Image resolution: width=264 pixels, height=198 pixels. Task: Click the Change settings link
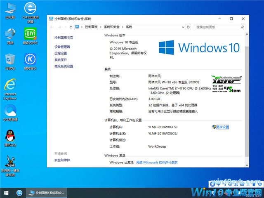coord(223,127)
